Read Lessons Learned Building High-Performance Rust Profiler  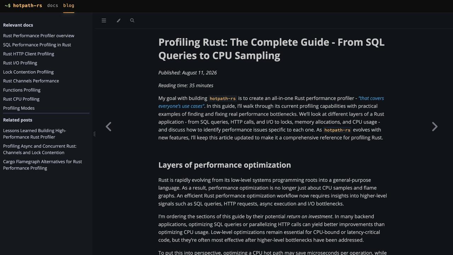pos(35,134)
